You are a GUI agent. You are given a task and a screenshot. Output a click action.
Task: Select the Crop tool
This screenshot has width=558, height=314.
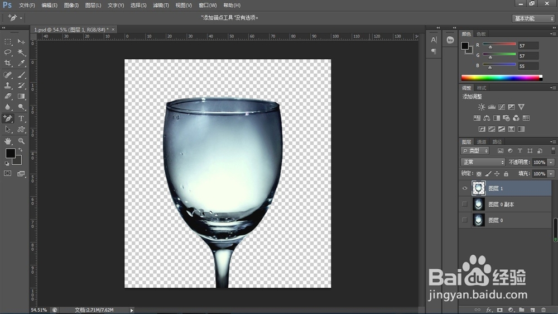coord(8,63)
